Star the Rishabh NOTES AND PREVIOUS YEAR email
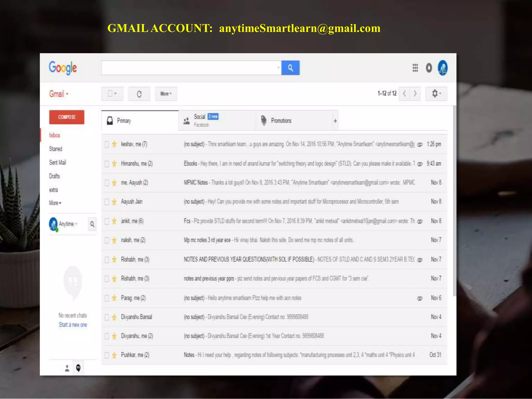The height and width of the screenshot is (399, 532). [x=114, y=260]
